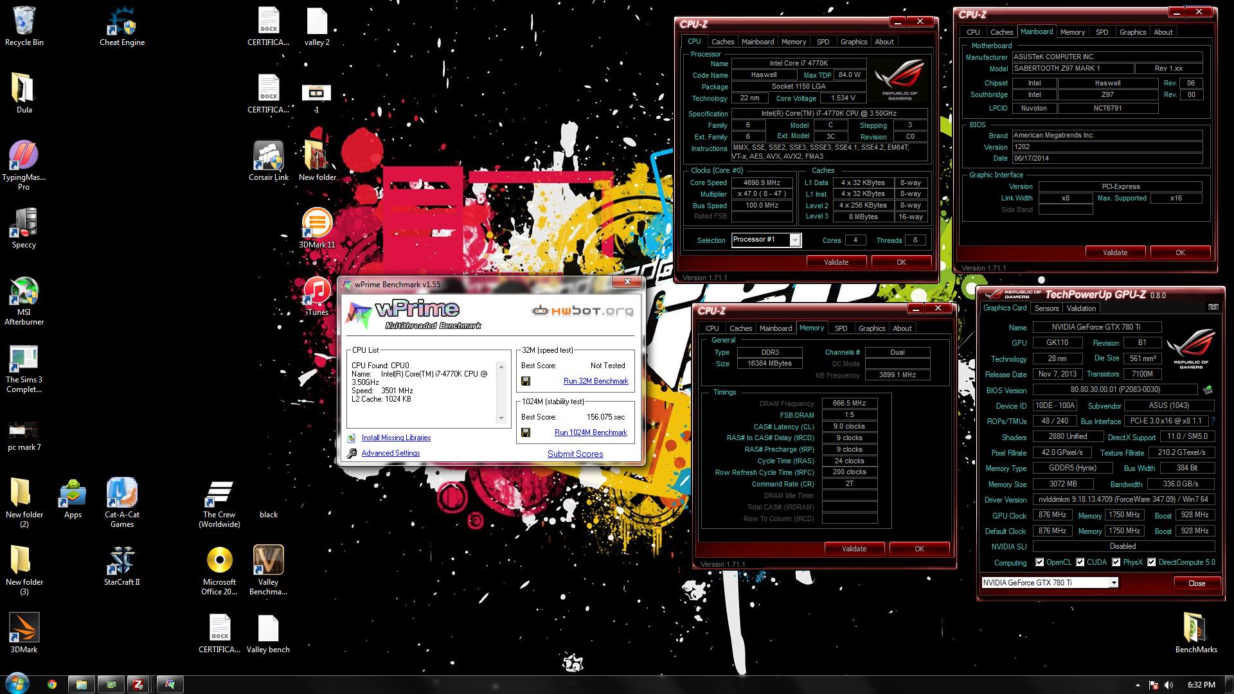Launch Speccy from the desktop
This screenshot has height=694, width=1234.
(x=24, y=228)
